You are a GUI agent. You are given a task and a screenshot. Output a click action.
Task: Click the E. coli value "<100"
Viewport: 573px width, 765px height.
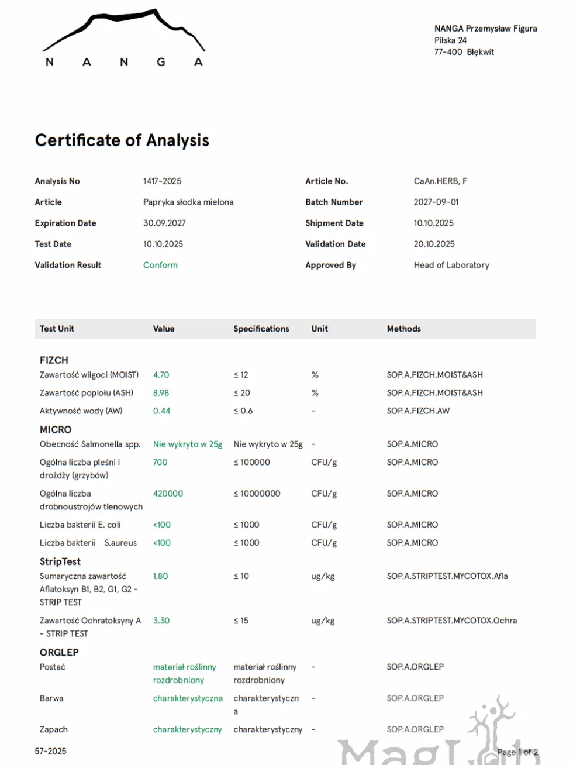162,525
